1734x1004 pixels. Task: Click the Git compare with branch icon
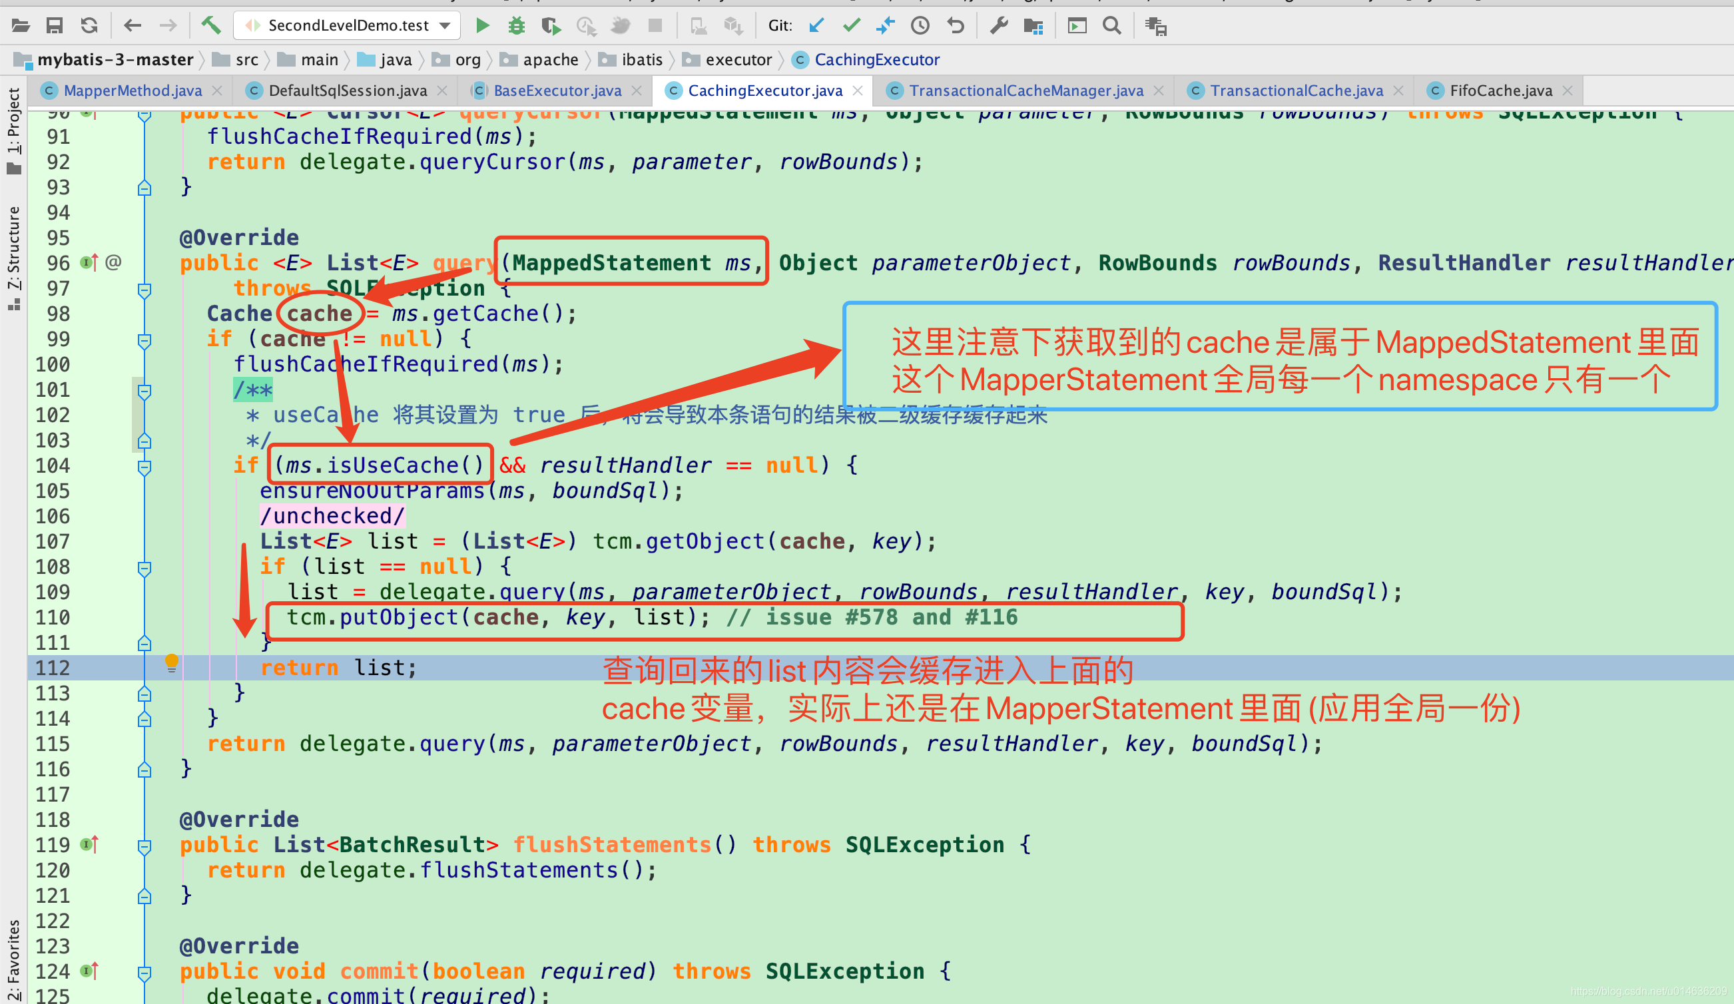[x=886, y=26]
